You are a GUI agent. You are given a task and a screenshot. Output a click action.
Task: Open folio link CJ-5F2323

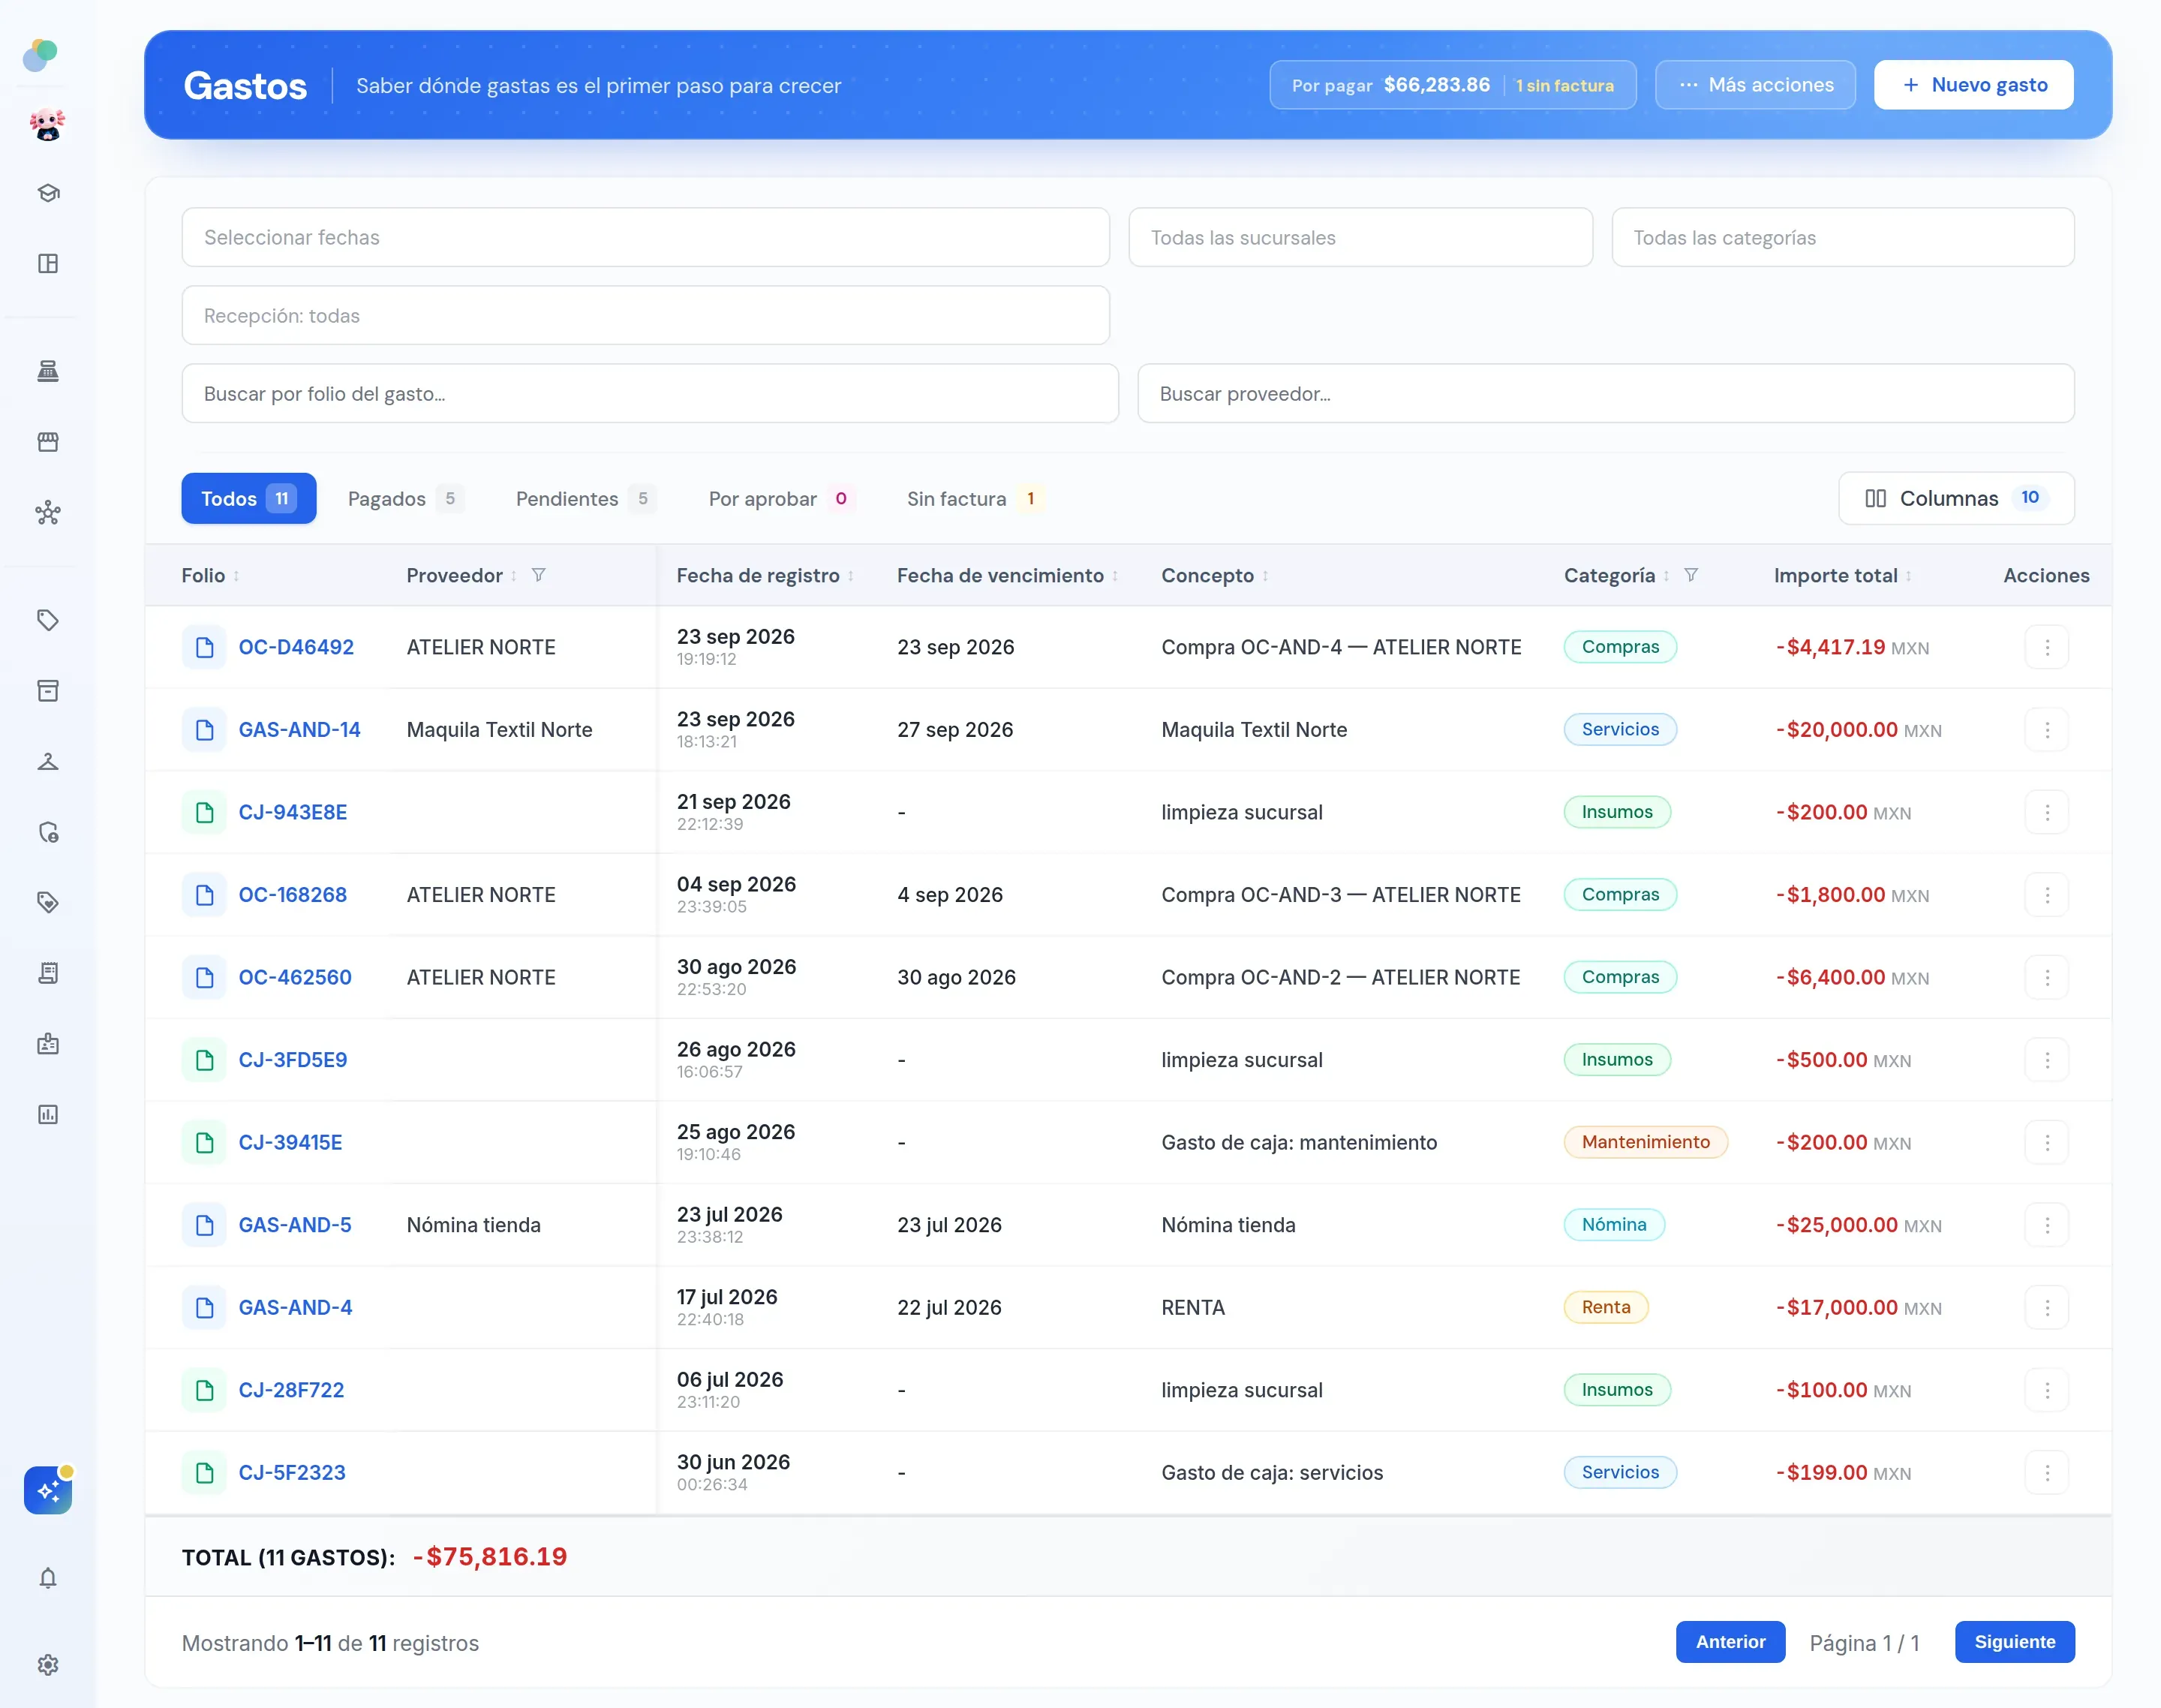[291, 1473]
